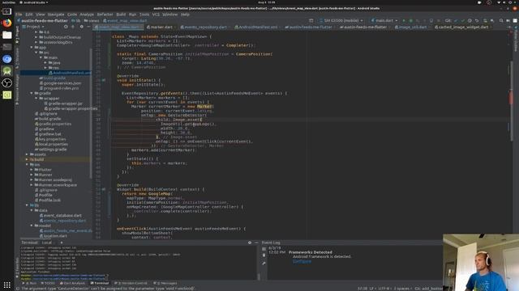Launch Chromium from the dock
519x291 pixels.
click(x=7, y=59)
